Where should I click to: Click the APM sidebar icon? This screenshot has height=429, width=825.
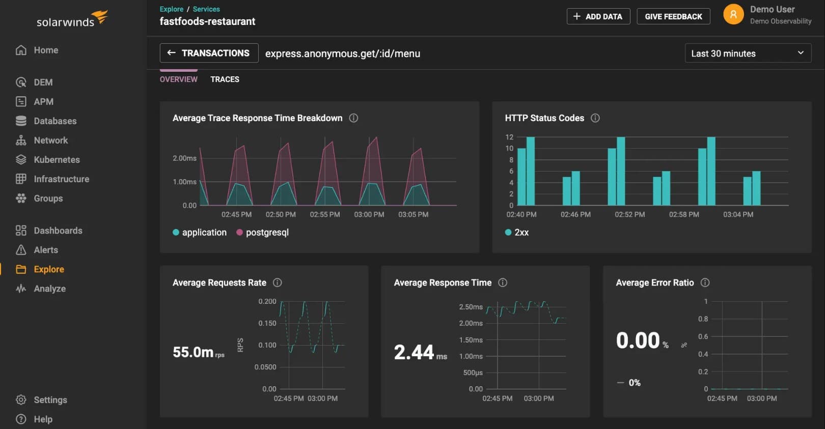pos(21,101)
